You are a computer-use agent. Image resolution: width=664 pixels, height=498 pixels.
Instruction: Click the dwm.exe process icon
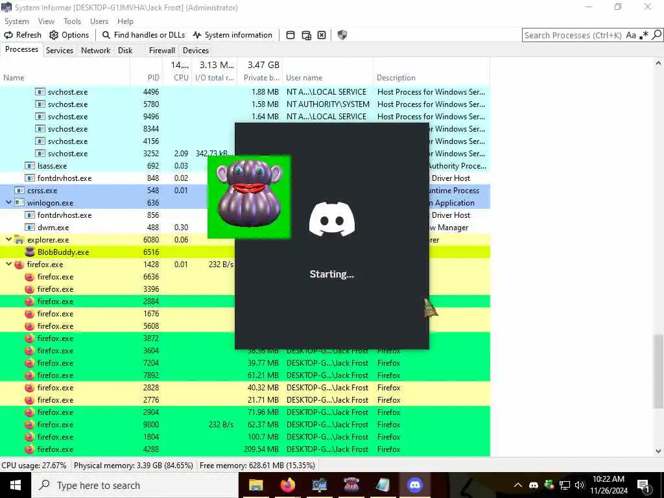(x=30, y=228)
